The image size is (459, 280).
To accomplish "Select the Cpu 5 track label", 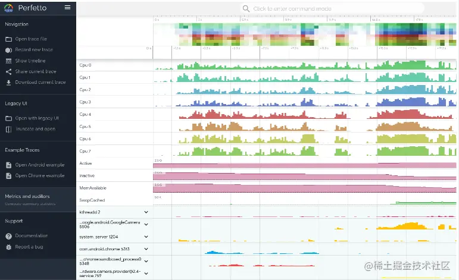I will point(85,127).
